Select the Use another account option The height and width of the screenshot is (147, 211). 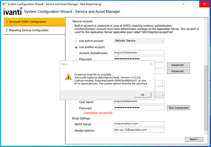point(76,47)
